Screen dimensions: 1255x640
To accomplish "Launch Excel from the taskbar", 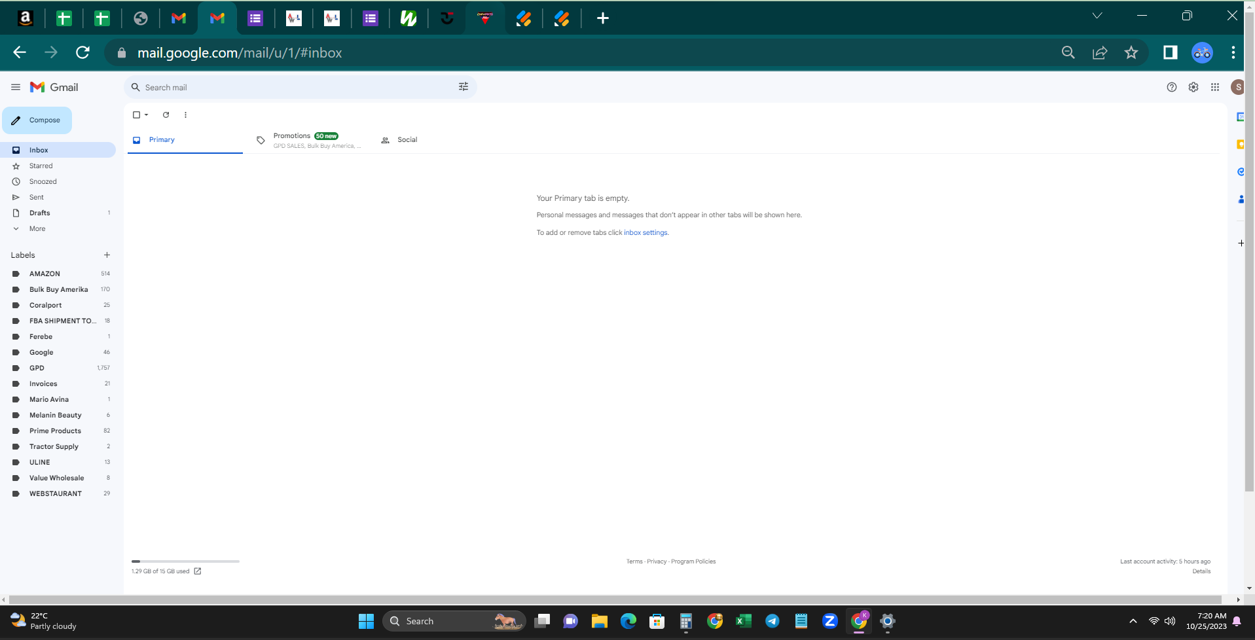I will pyautogui.click(x=744, y=621).
